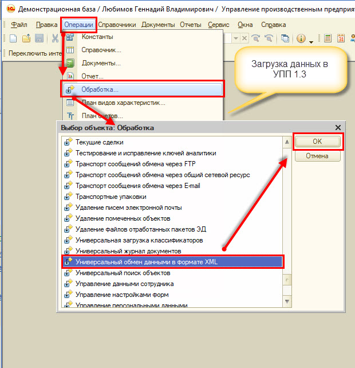Open the calendar toolbar icon
The width and height of the screenshot is (355, 368).
tap(341, 38)
